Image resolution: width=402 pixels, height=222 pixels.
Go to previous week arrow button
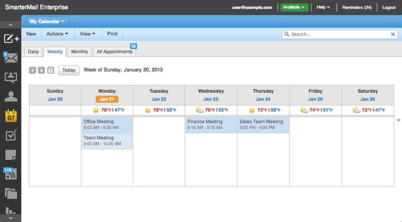click(32, 70)
